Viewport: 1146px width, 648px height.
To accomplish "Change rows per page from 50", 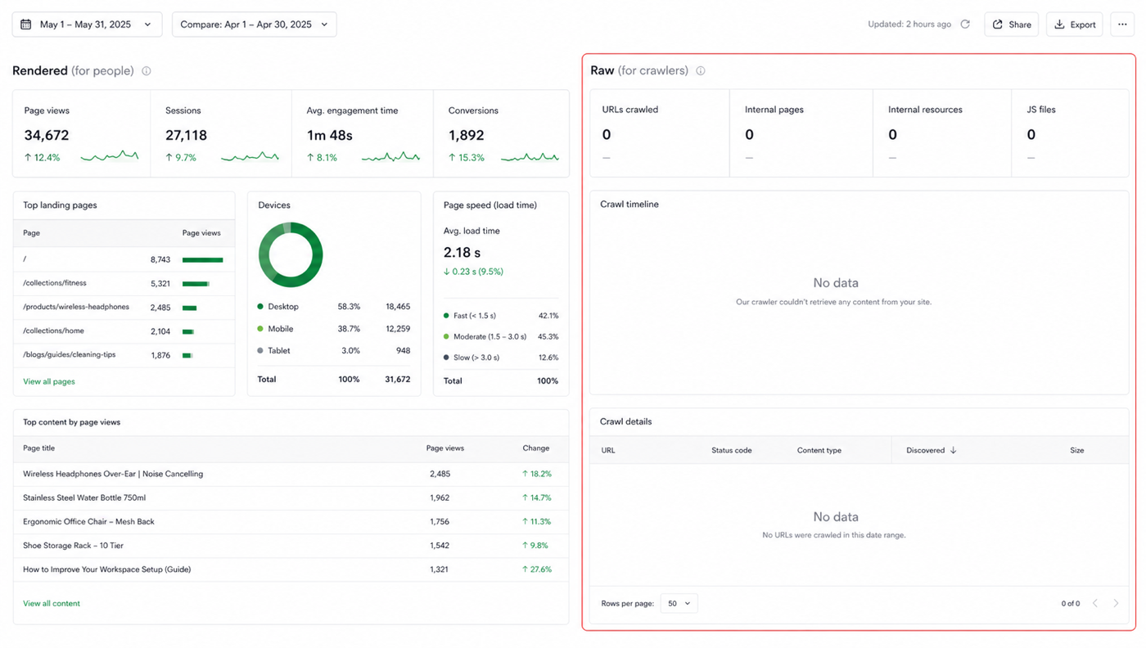I will tap(679, 604).
